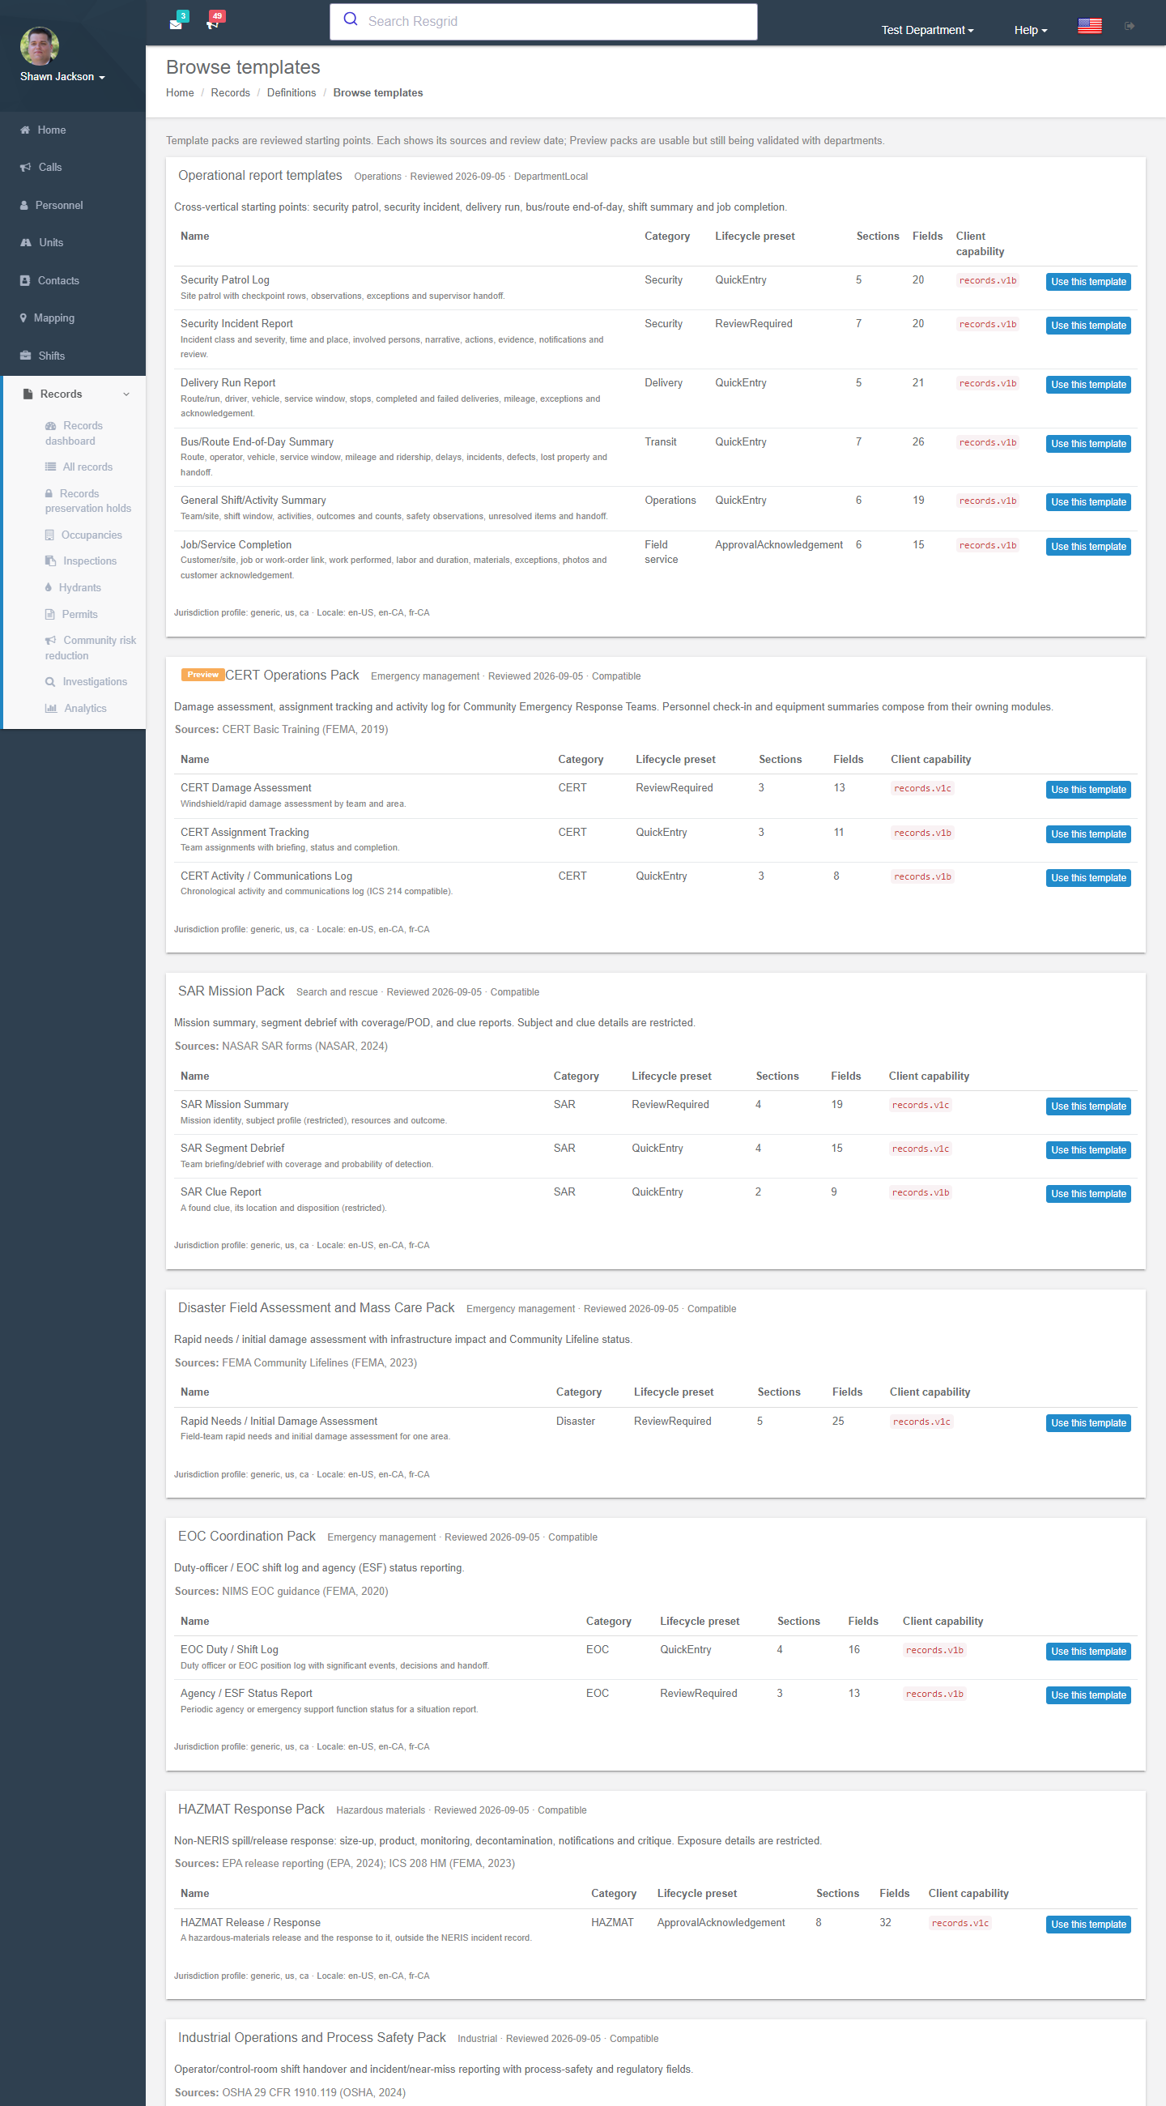The image size is (1166, 2106).
Task: Open Shawn Jackson user dropdown
Action: point(63,77)
